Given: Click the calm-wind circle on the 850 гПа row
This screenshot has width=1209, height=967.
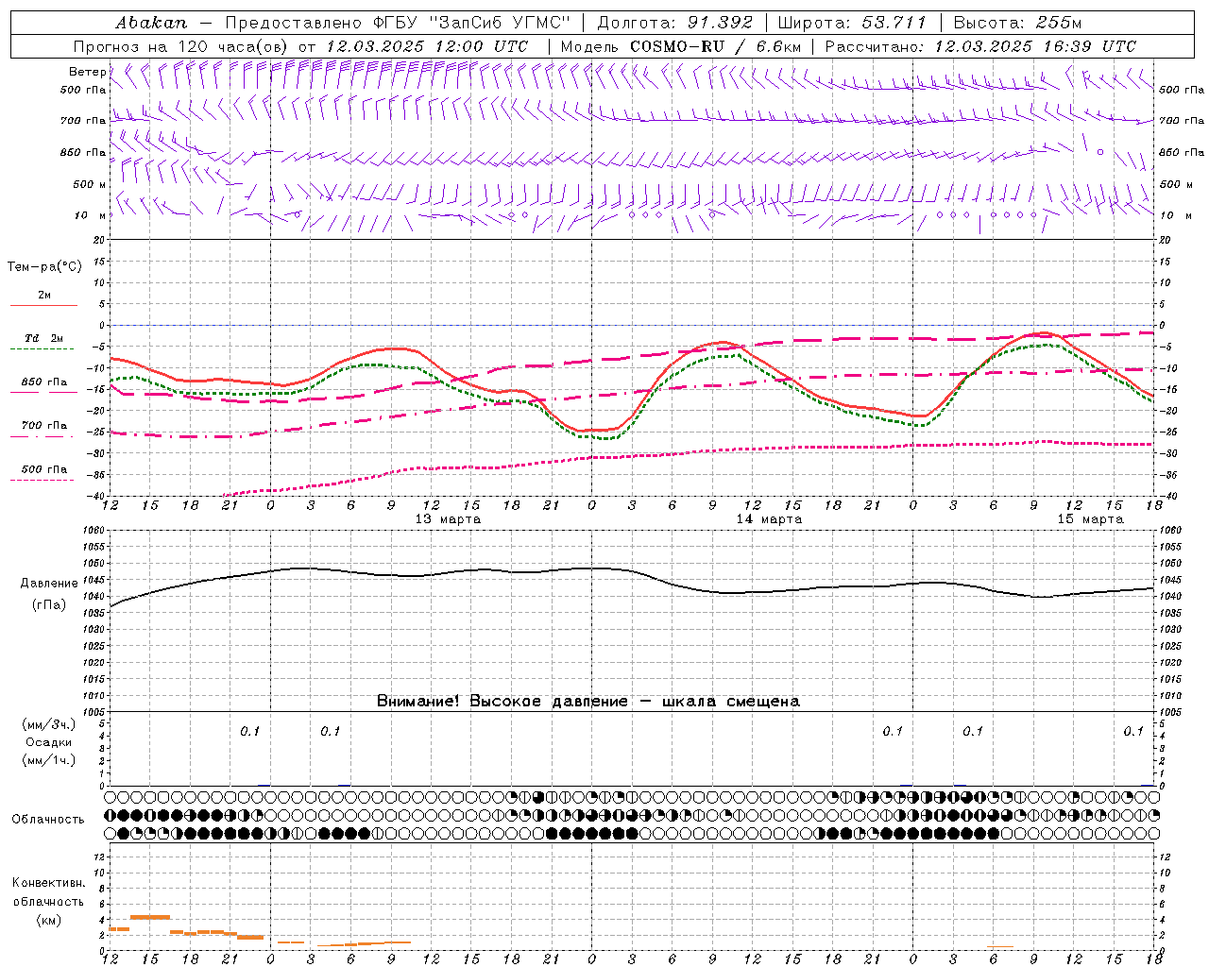Looking at the screenshot, I should (x=1100, y=151).
